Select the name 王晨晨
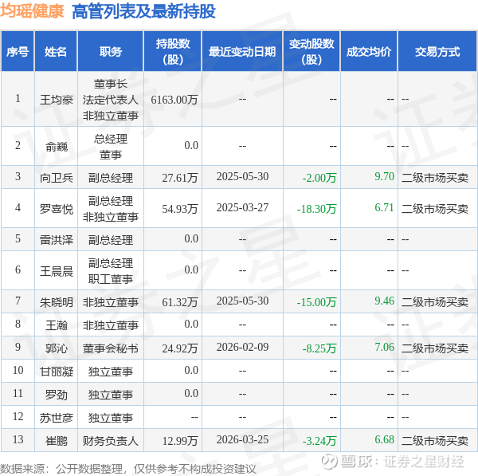 coord(57,270)
